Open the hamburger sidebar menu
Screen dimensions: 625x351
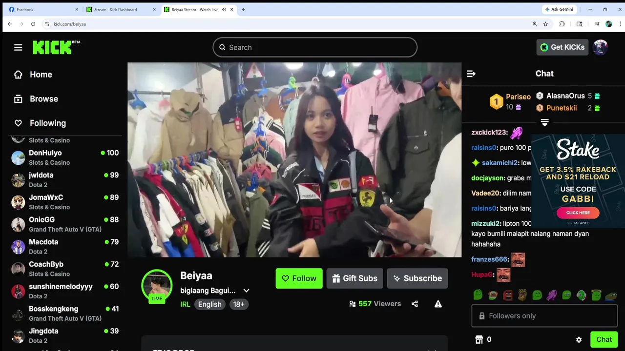click(18, 47)
